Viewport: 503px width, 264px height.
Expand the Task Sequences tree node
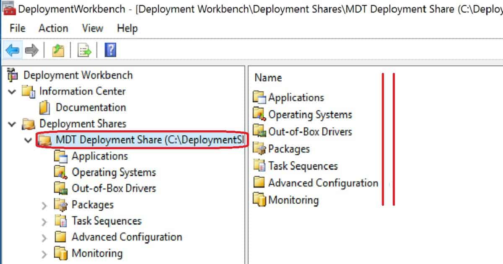(x=44, y=221)
